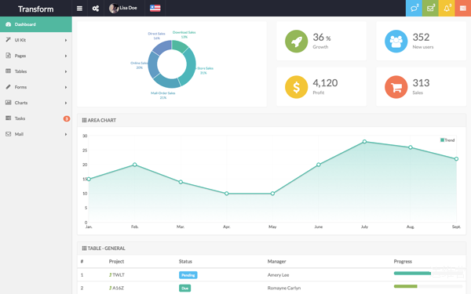Click the Manager column header
Image resolution: width=471 pixels, height=294 pixels.
[x=276, y=262]
